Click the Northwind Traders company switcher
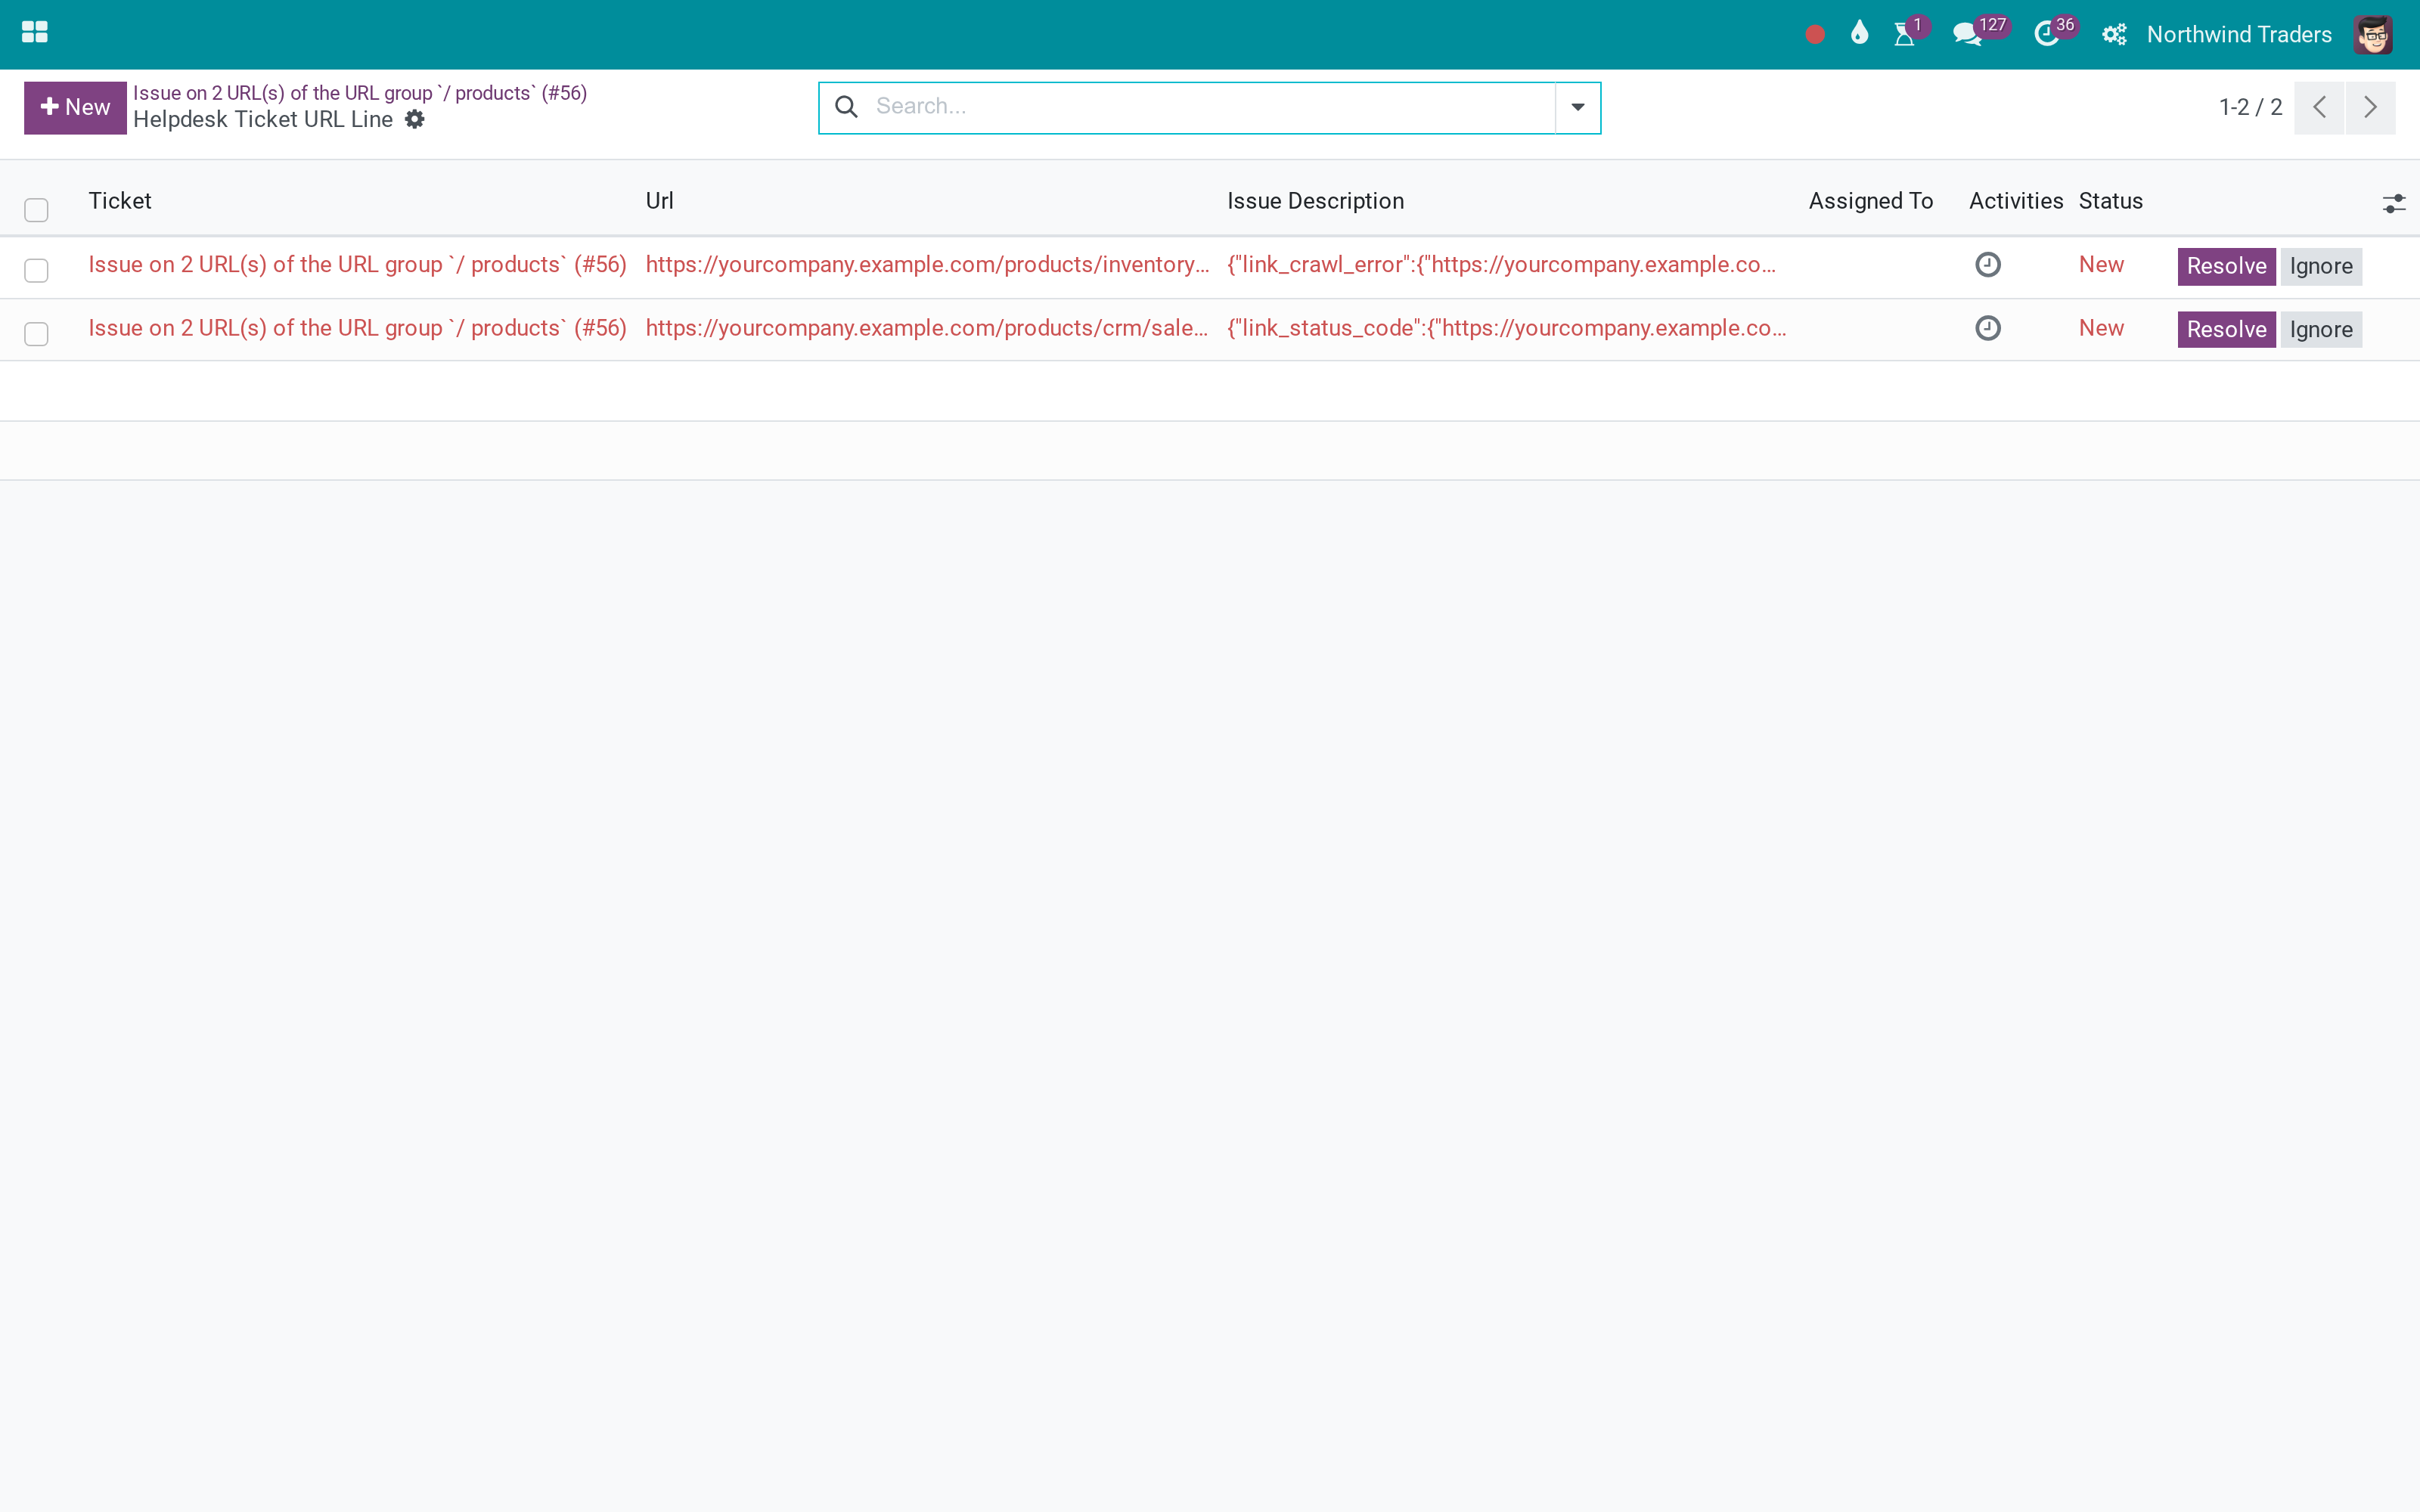This screenshot has height=1512, width=2420. tap(2239, 34)
